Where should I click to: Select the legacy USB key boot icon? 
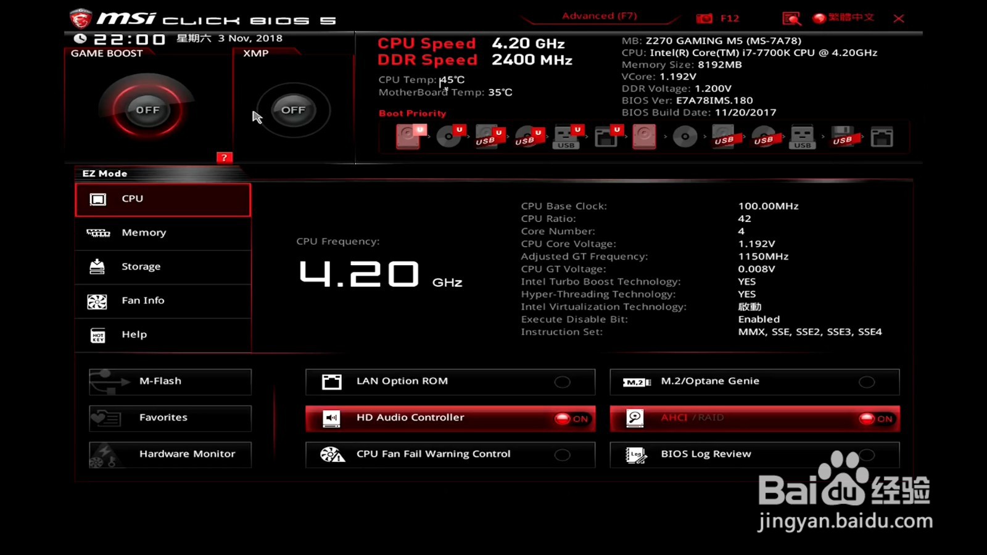tap(803, 136)
